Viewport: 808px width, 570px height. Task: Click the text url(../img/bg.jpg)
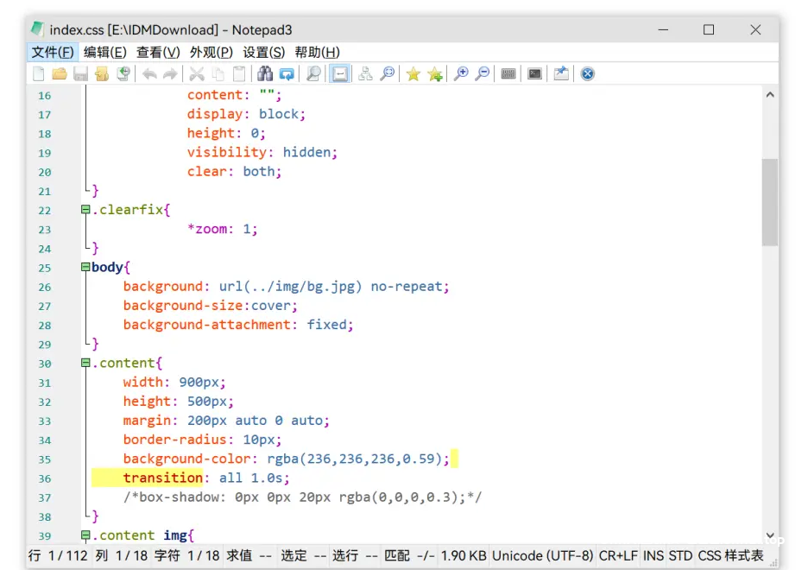pos(290,287)
